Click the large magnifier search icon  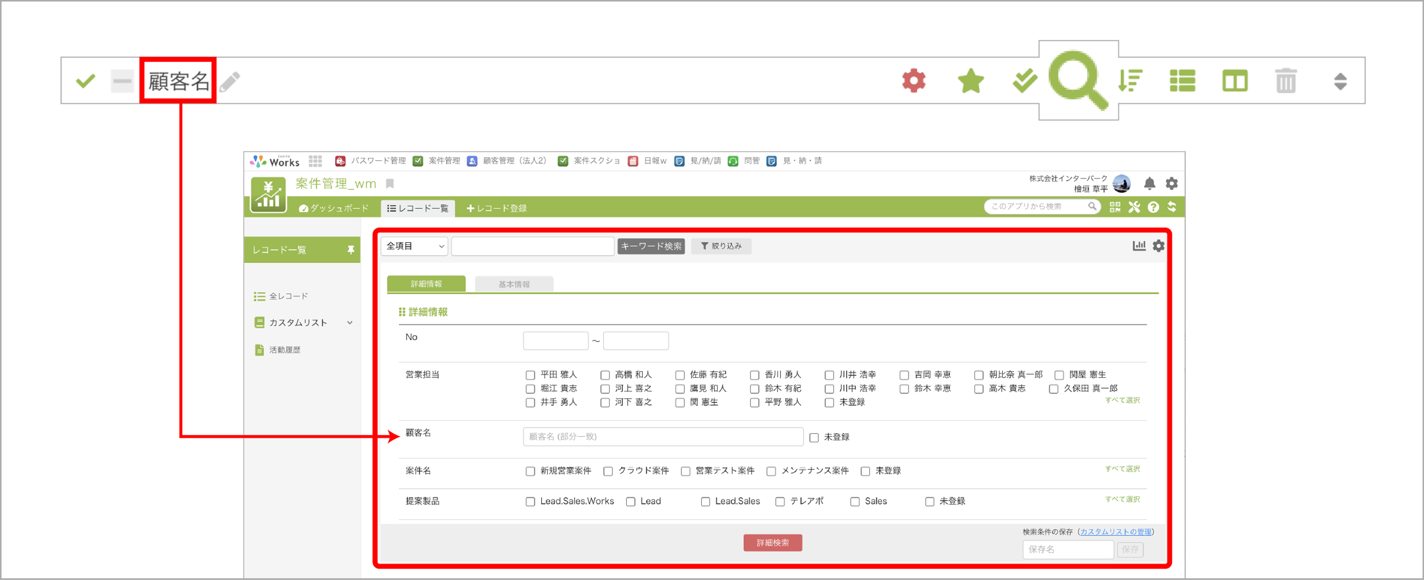(x=1078, y=80)
